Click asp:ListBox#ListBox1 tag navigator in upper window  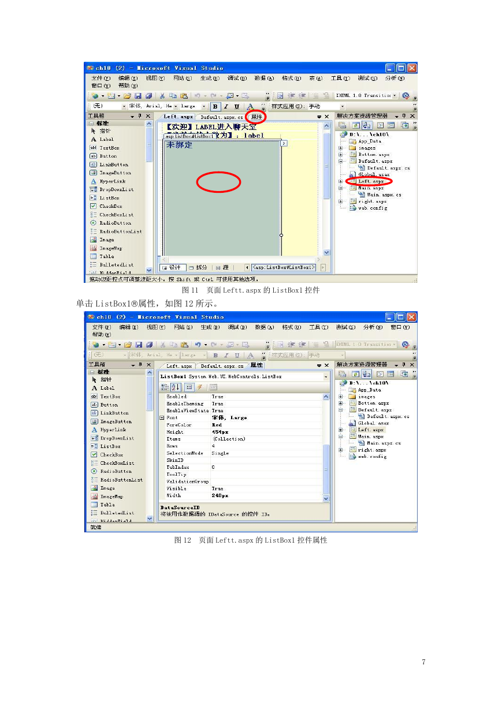[283, 267]
